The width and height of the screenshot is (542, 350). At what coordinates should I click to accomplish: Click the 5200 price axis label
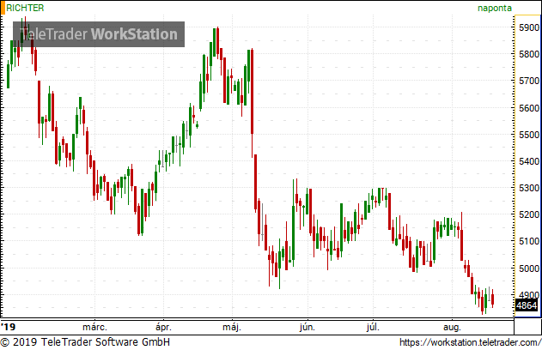528,214
